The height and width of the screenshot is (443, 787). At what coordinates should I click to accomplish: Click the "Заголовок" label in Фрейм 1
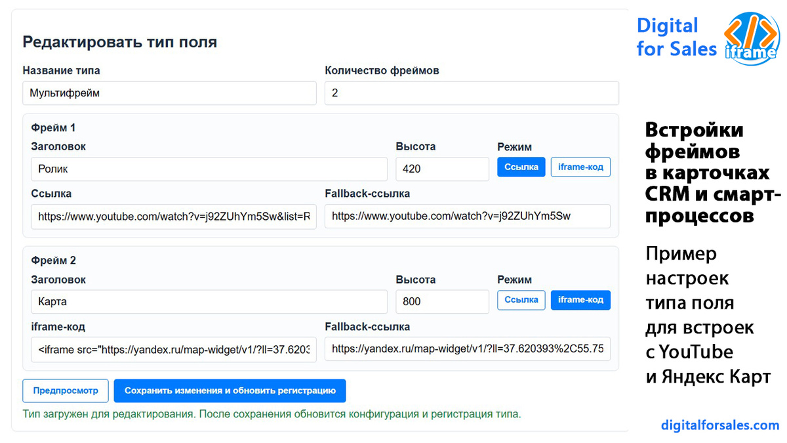(x=58, y=146)
